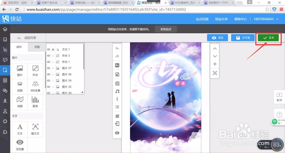Viewport: 285px width, 153px height.
Task: Click the 预览 preview button
Action: click(x=217, y=38)
